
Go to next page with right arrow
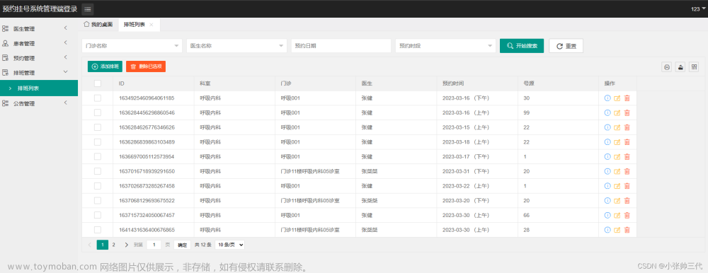(x=127, y=245)
